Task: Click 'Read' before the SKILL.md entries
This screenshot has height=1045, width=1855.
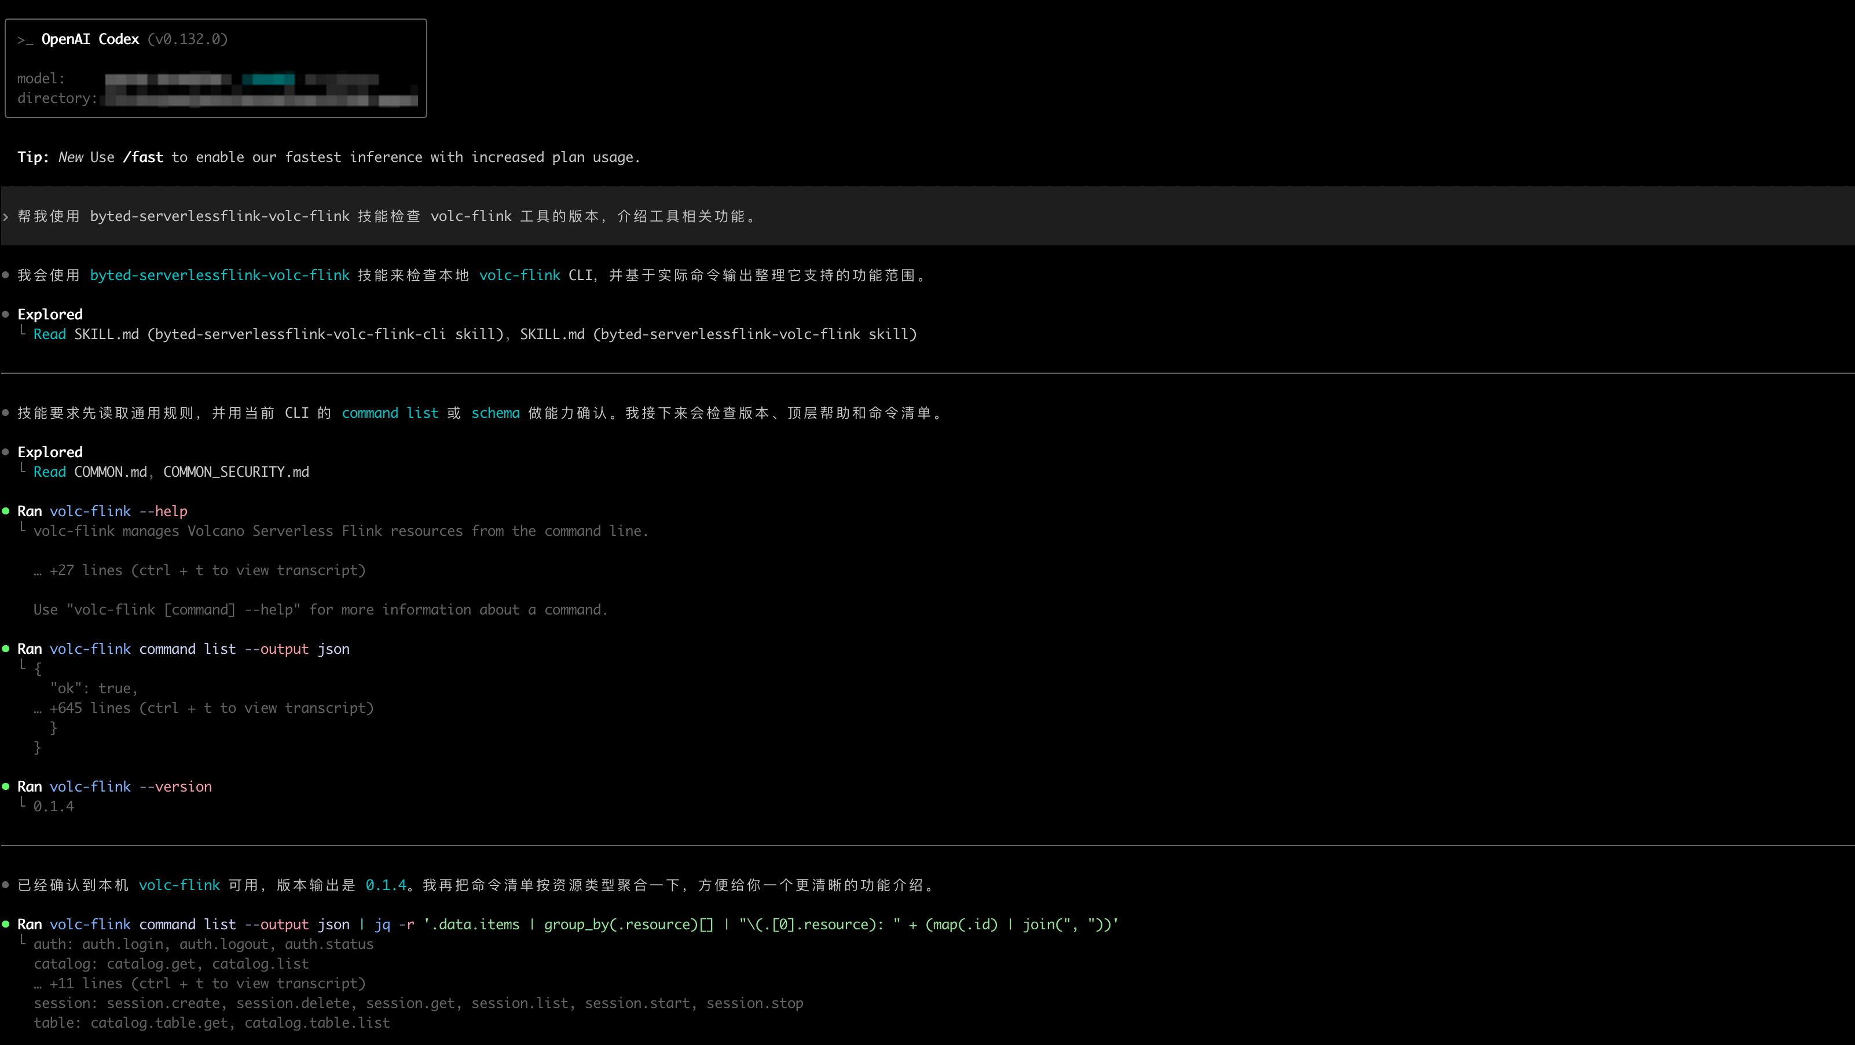Action: click(50, 334)
